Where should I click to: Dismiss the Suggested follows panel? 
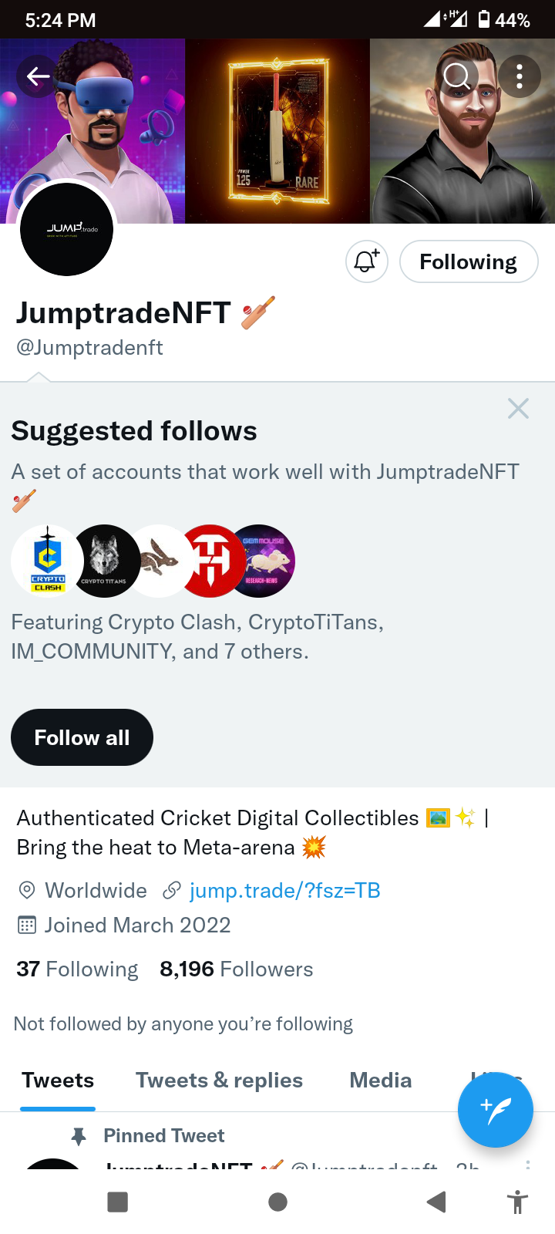(518, 408)
